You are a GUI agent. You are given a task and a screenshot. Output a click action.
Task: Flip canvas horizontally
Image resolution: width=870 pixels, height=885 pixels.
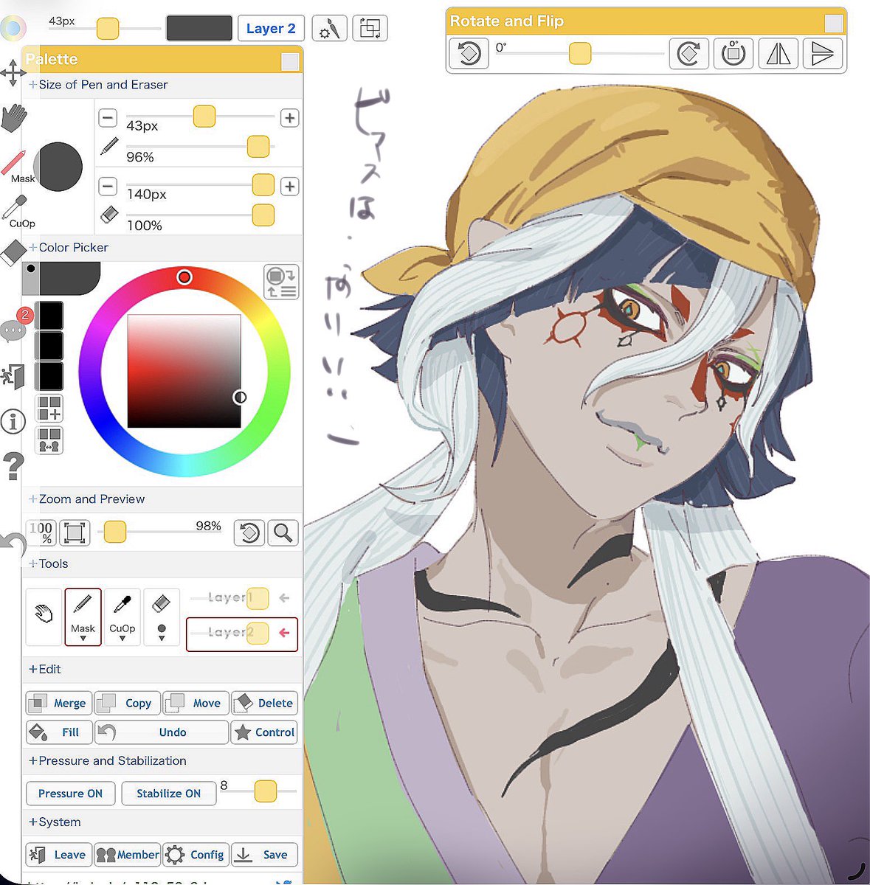(x=778, y=54)
